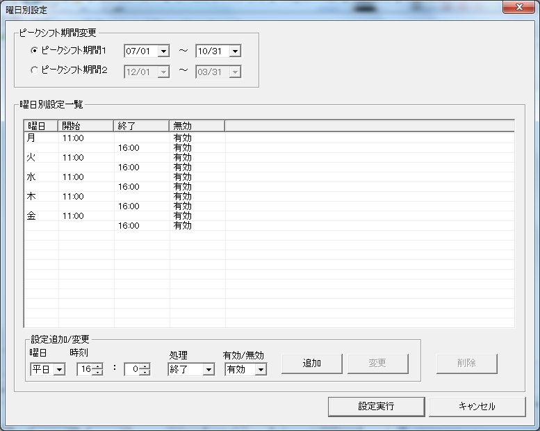Open the 有効/無効 dropdown
This screenshot has height=431, width=540.
tap(261, 369)
